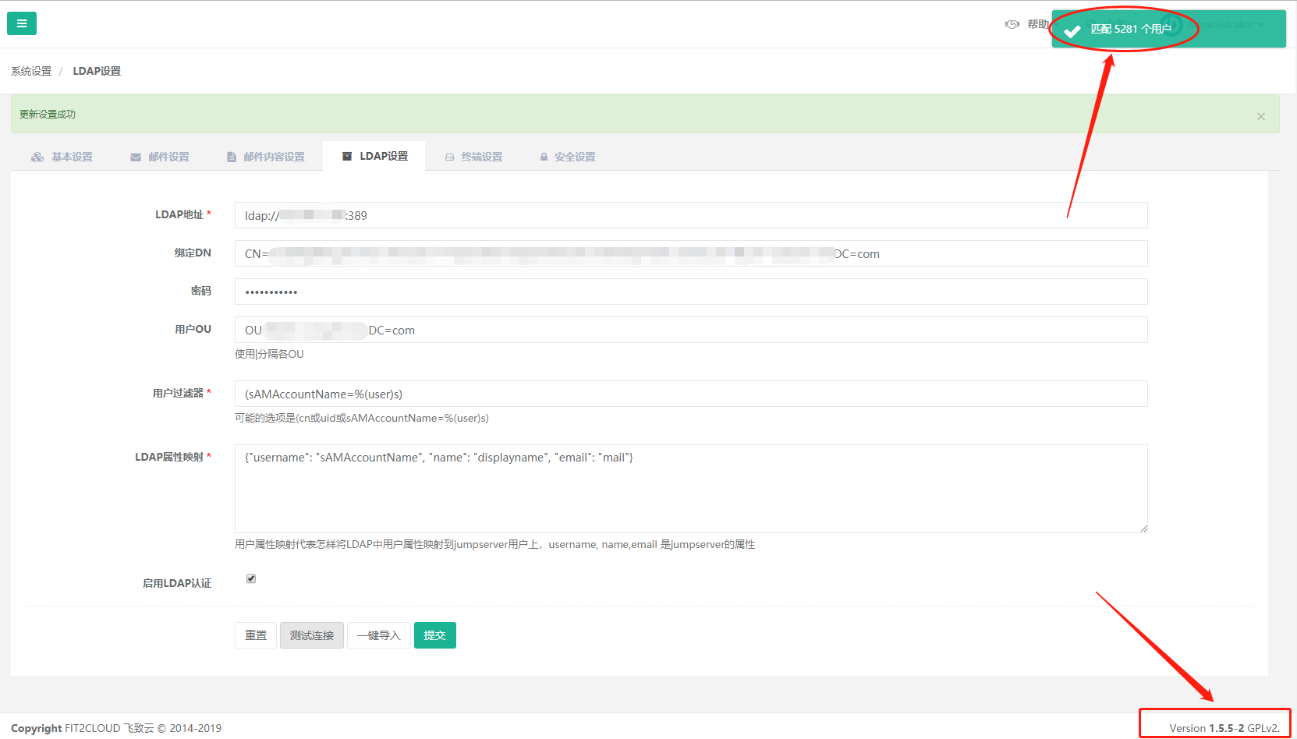Click the LDAP地址 input field

pyautogui.click(x=691, y=215)
